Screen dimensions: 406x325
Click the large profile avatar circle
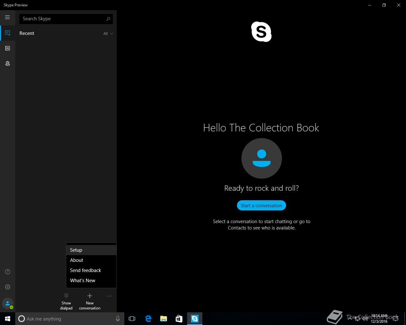[x=262, y=158]
